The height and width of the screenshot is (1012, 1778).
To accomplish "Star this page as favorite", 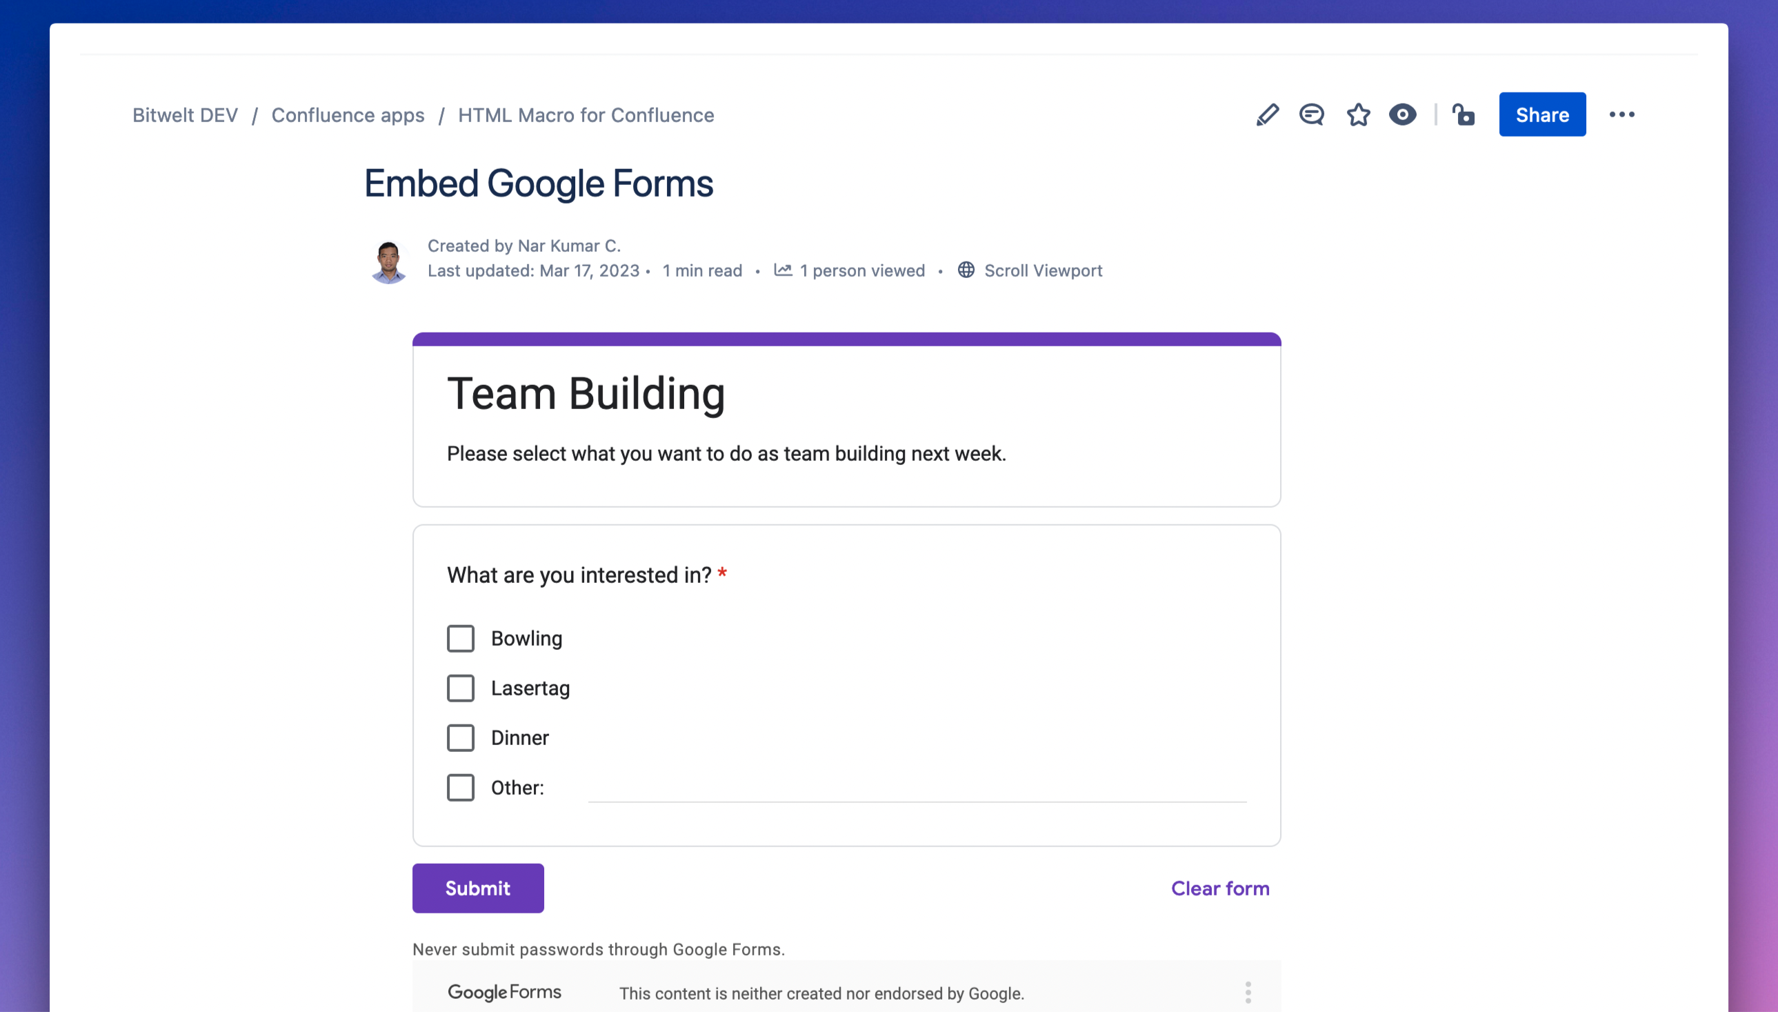I will (1358, 115).
